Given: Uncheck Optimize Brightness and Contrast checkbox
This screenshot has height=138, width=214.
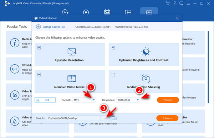Looking at the screenshot, I should (113, 48).
